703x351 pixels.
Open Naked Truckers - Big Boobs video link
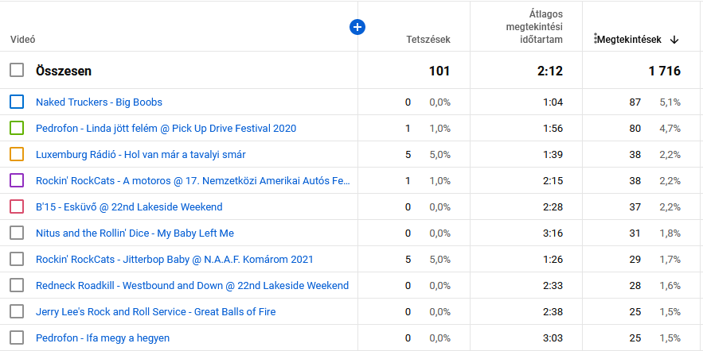click(x=99, y=102)
